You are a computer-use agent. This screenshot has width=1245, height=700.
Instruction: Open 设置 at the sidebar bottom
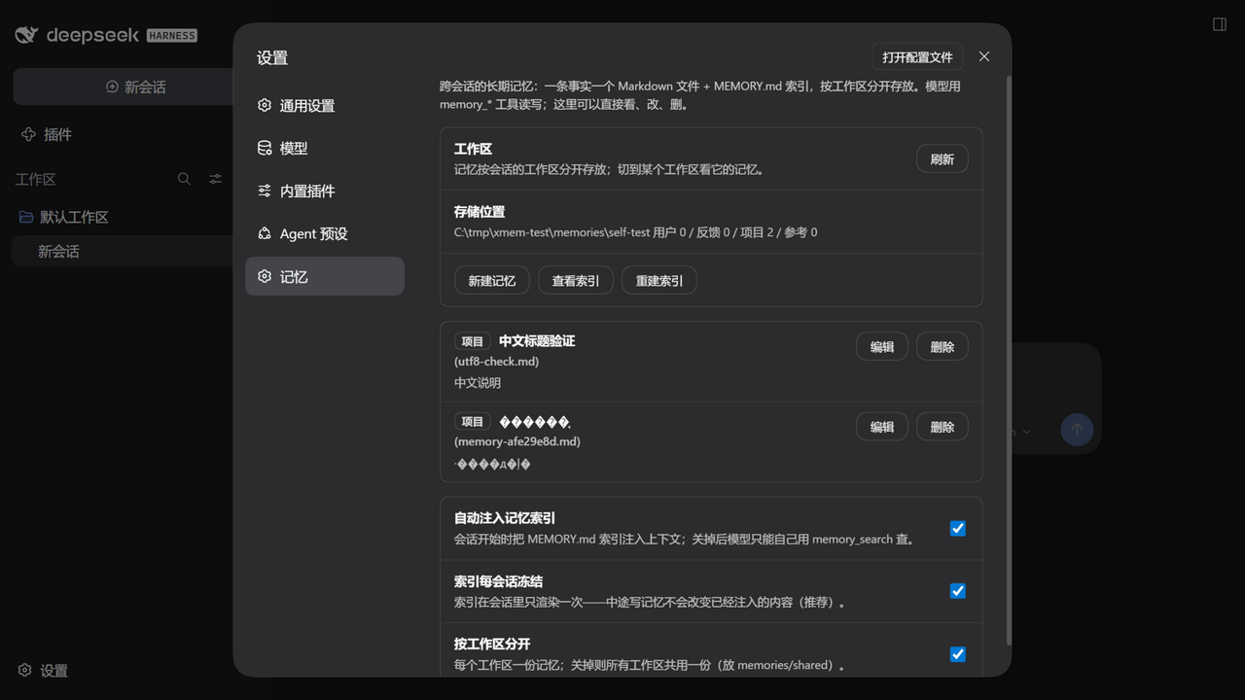44,670
